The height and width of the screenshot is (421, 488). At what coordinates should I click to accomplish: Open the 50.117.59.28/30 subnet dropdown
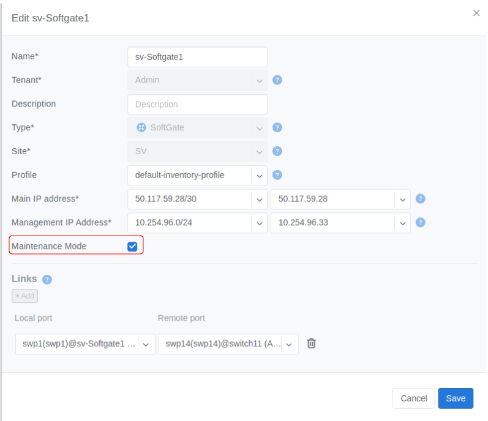click(259, 199)
